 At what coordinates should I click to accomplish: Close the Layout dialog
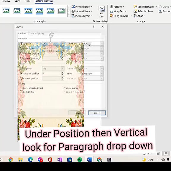click(x=102, y=26)
